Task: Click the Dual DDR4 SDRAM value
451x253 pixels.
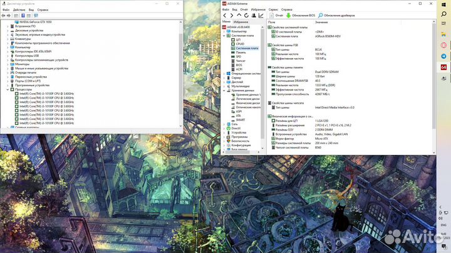Action: pos(326,72)
